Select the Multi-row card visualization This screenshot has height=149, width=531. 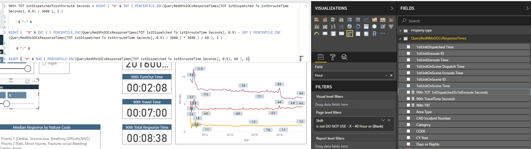tap(333, 34)
